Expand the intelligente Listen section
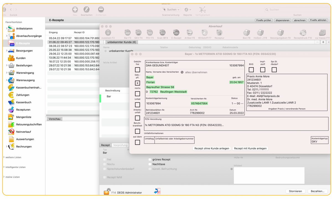The width and height of the screenshot is (332, 199). coord(4,167)
